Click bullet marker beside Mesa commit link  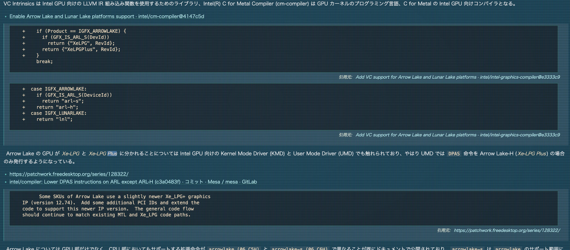tap(5, 182)
